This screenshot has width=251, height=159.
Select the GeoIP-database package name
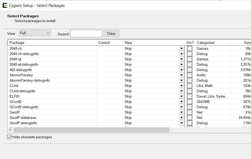click(x=23, y=118)
